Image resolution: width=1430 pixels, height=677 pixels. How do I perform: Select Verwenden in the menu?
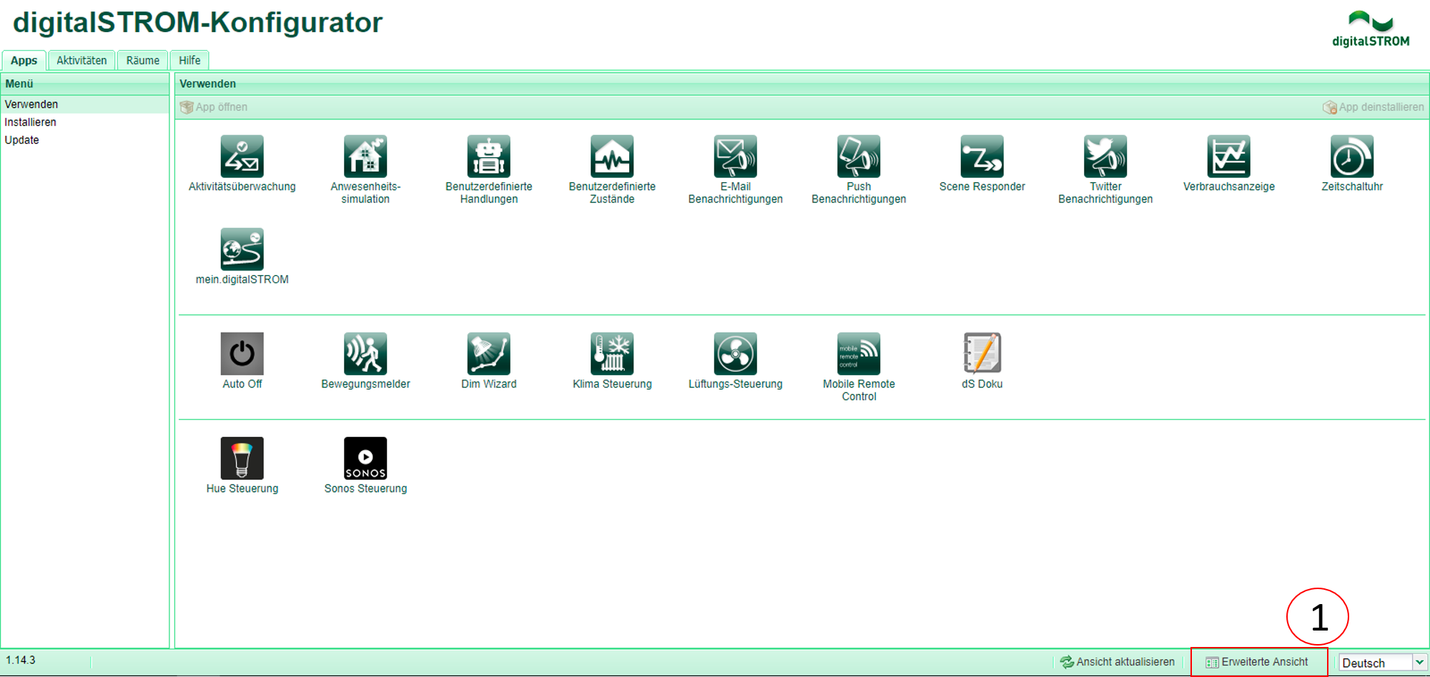click(x=84, y=104)
